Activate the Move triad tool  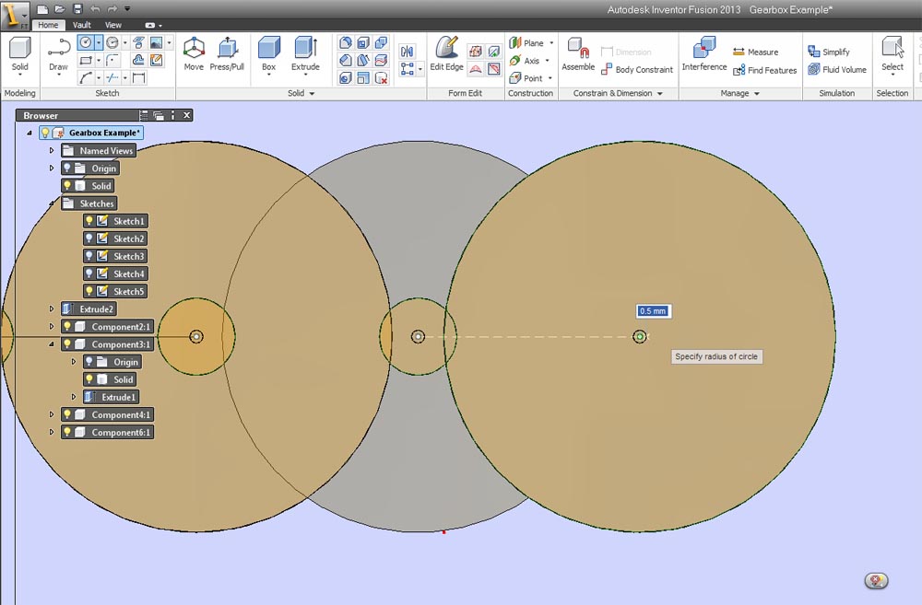(194, 53)
